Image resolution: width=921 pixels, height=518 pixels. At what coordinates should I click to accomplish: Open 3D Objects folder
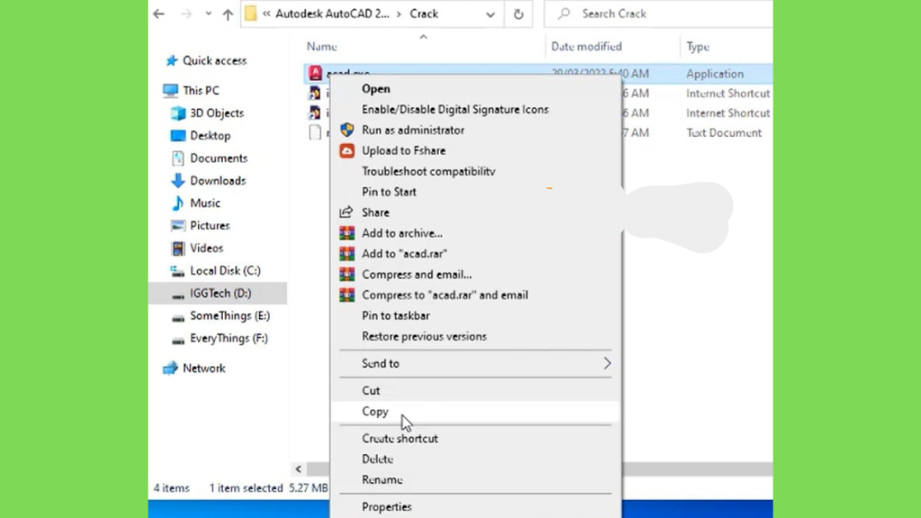click(217, 112)
